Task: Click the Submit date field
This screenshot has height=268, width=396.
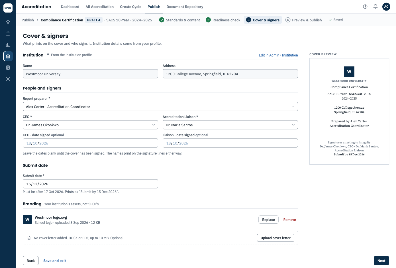Action: (90, 184)
